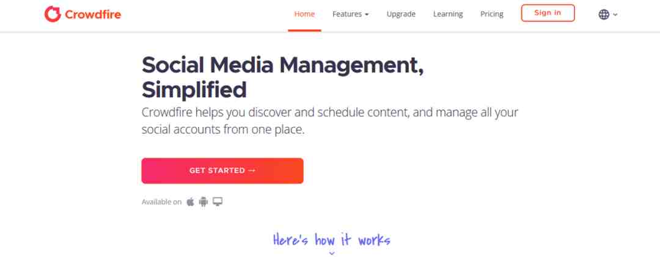The height and width of the screenshot is (257, 660).
Task: Click the Crowdfire description paragraph
Action: [x=329, y=121]
